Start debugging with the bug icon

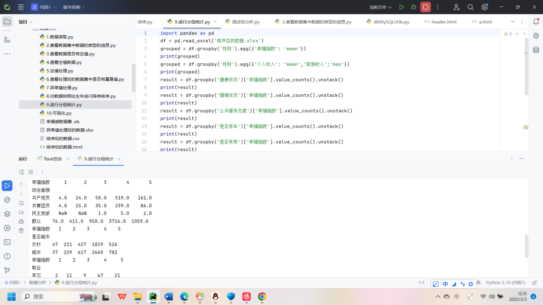[414, 7]
